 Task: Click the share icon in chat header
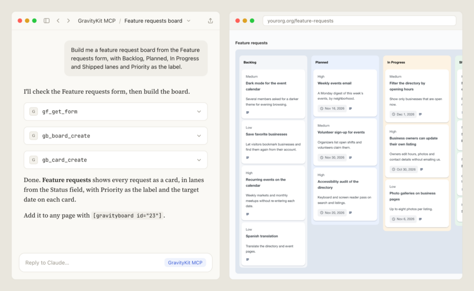[211, 21]
